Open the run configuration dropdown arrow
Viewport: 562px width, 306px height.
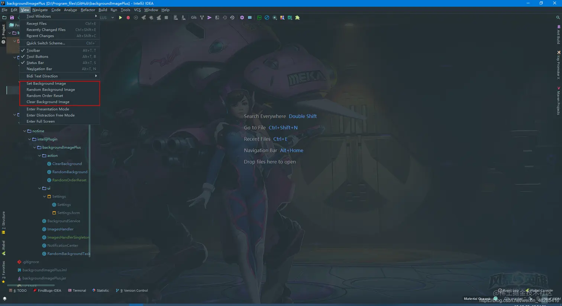(x=113, y=17)
